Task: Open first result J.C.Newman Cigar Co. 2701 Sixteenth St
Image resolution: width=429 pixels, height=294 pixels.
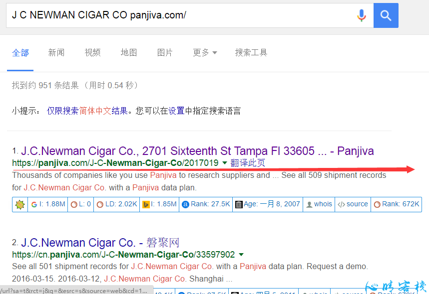Action: [x=197, y=150]
